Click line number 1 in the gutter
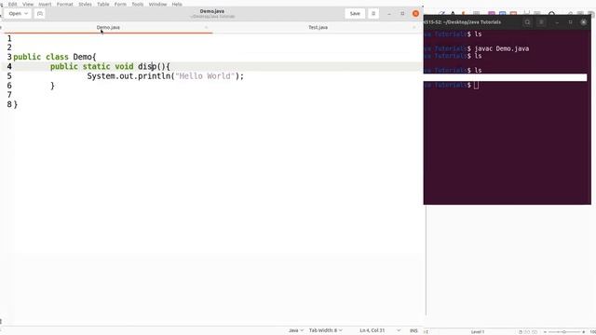The height and width of the screenshot is (335, 596). click(x=9, y=38)
